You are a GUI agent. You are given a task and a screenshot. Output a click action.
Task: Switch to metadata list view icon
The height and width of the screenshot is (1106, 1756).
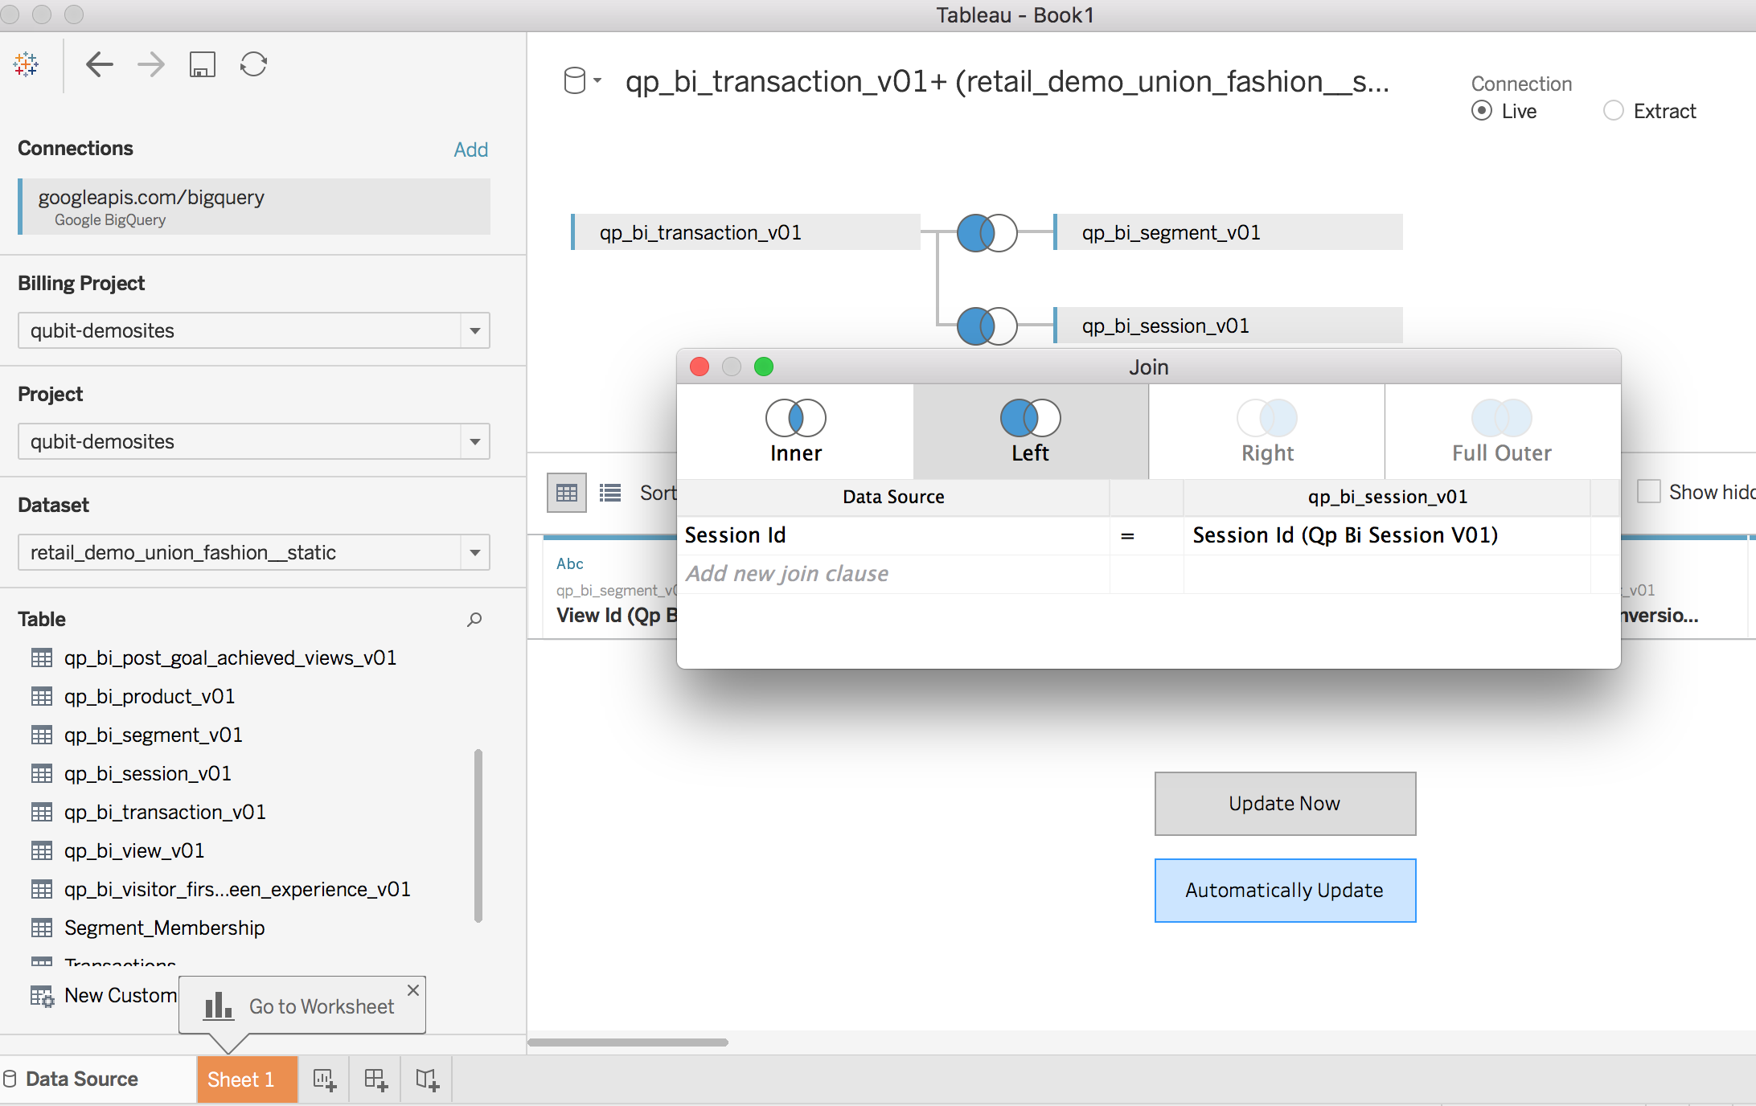pos(610,493)
